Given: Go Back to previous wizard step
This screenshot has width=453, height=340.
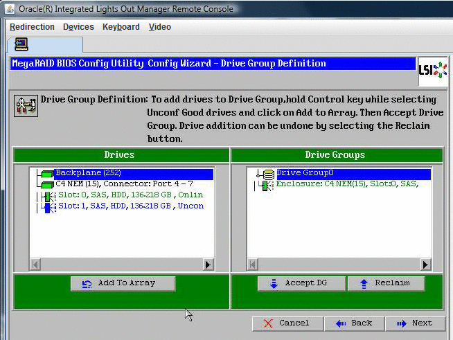Looking at the screenshot, I should [355, 323].
